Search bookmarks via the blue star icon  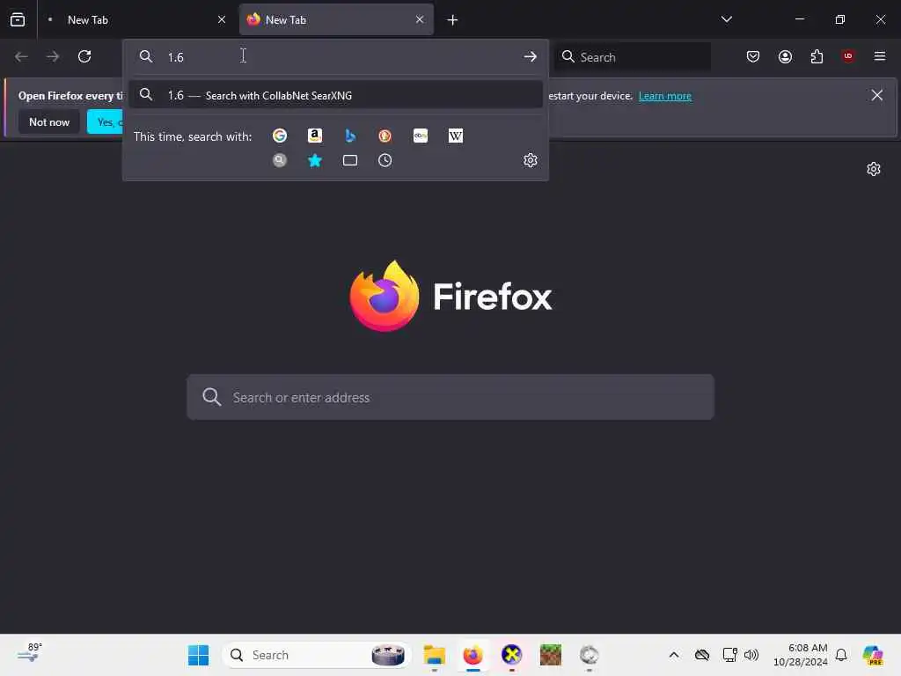[315, 160]
